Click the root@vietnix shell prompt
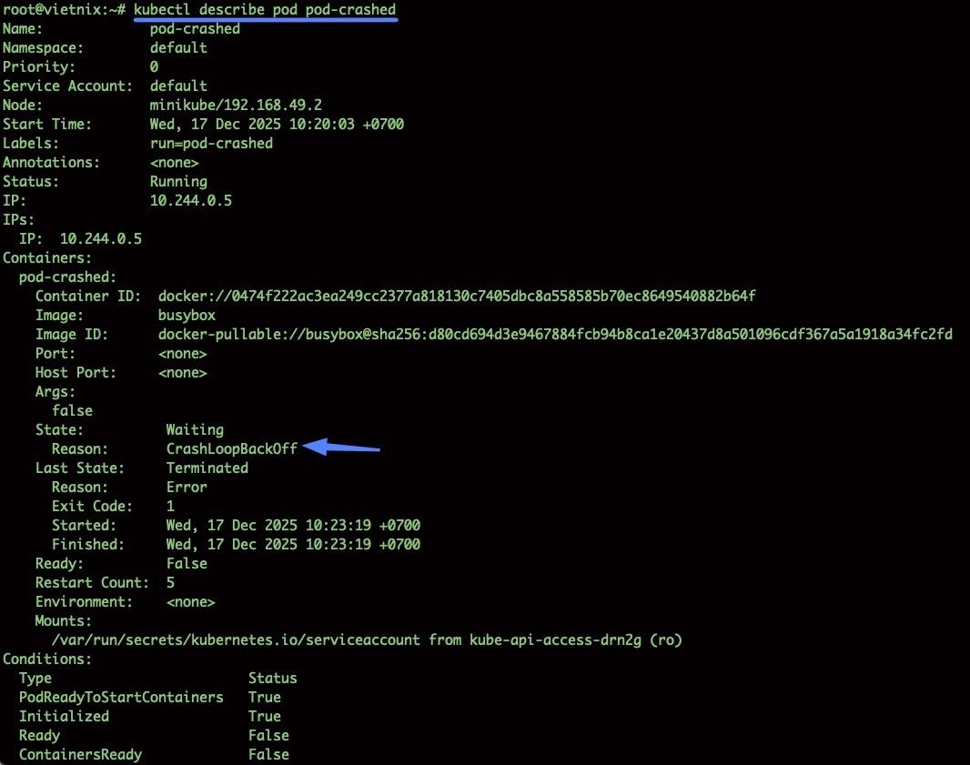 tap(64, 9)
